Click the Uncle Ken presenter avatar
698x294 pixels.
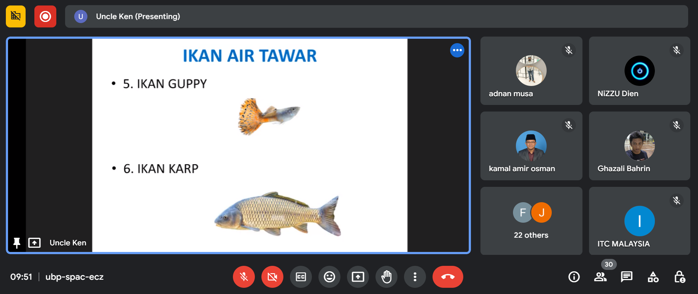(x=81, y=16)
